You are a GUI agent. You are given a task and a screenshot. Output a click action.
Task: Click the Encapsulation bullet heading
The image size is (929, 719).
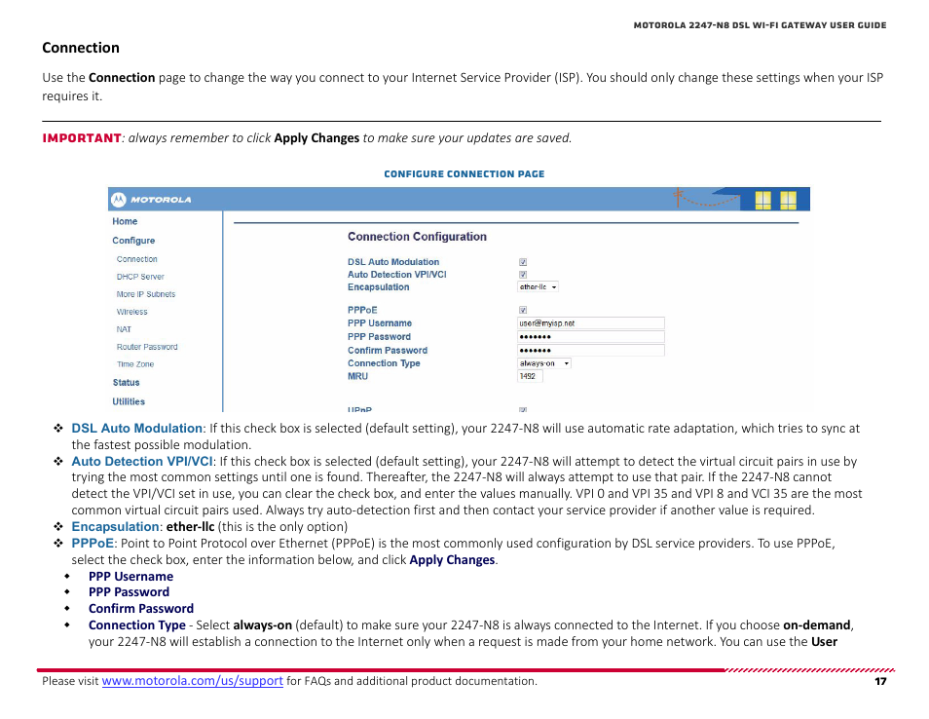click(x=115, y=526)
